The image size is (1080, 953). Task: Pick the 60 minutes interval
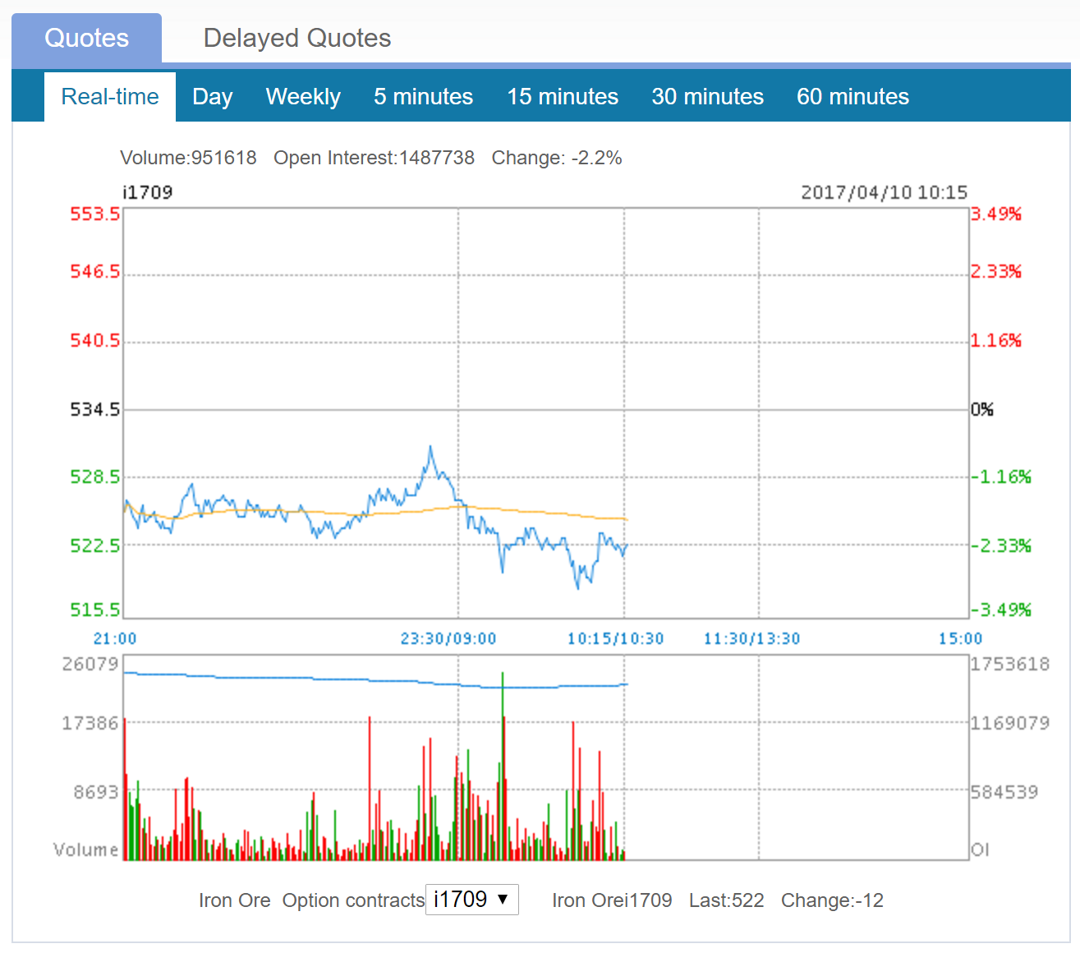[853, 97]
